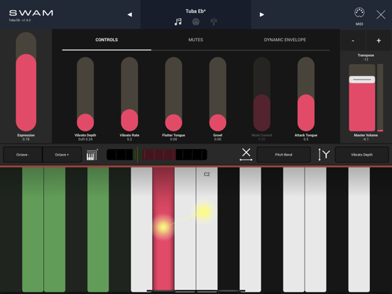Open the Pitch Bend X-axis assignment
Image resolution: width=392 pixels, height=294 pixels.
tap(283, 155)
